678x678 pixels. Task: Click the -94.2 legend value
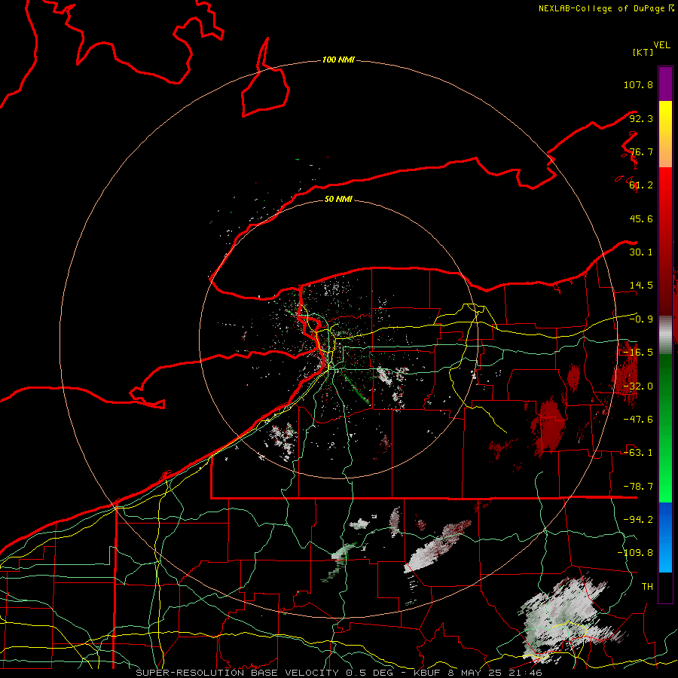[638, 520]
